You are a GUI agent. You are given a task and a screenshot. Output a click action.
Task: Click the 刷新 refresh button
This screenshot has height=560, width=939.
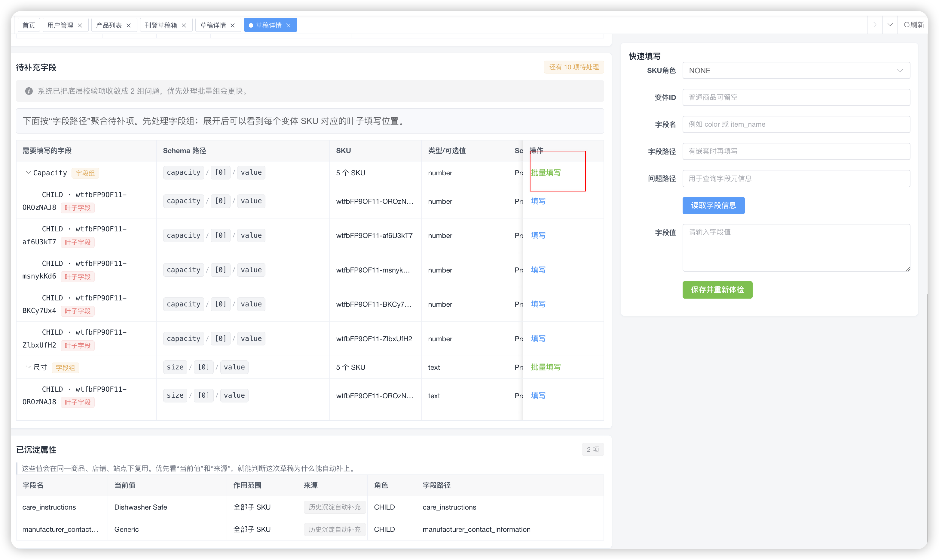(913, 25)
